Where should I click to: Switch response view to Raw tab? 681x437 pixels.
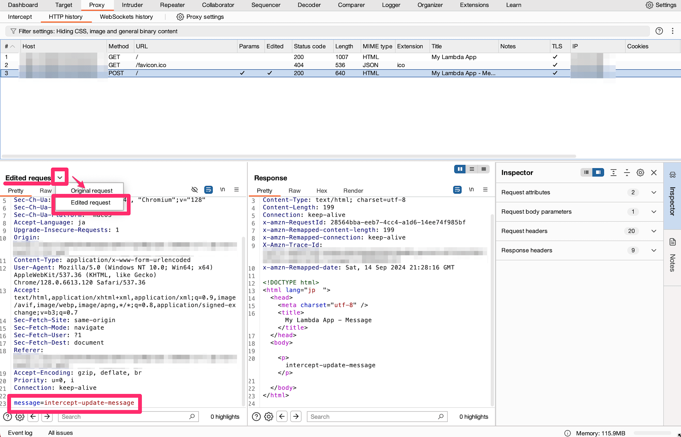[x=295, y=190]
